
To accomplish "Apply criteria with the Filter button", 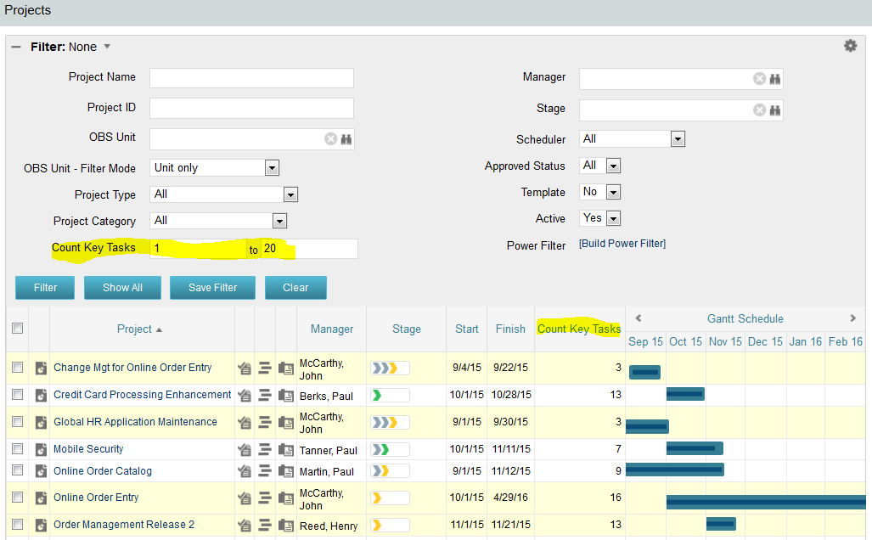I will 45,288.
